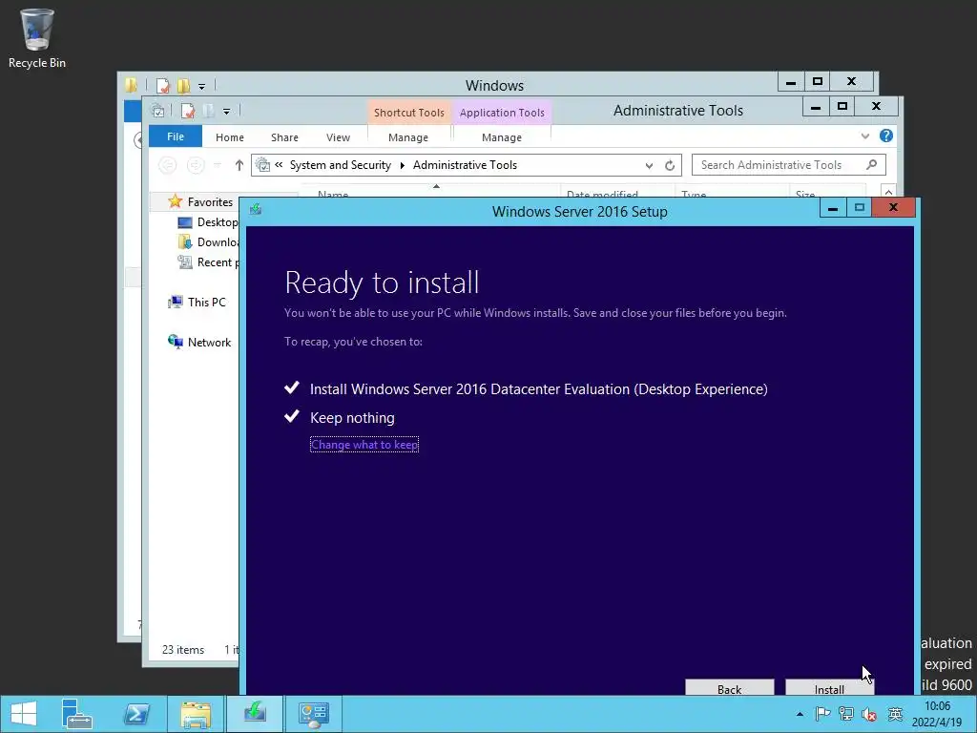The height and width of the screenshot is (733, 977).
Task: Click muted volume tray icon
Action: click(869, 714)
